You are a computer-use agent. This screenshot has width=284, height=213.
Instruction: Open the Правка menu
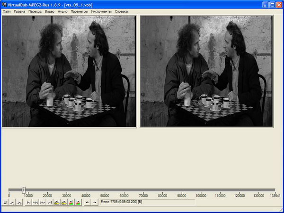[x=19, y=11]
